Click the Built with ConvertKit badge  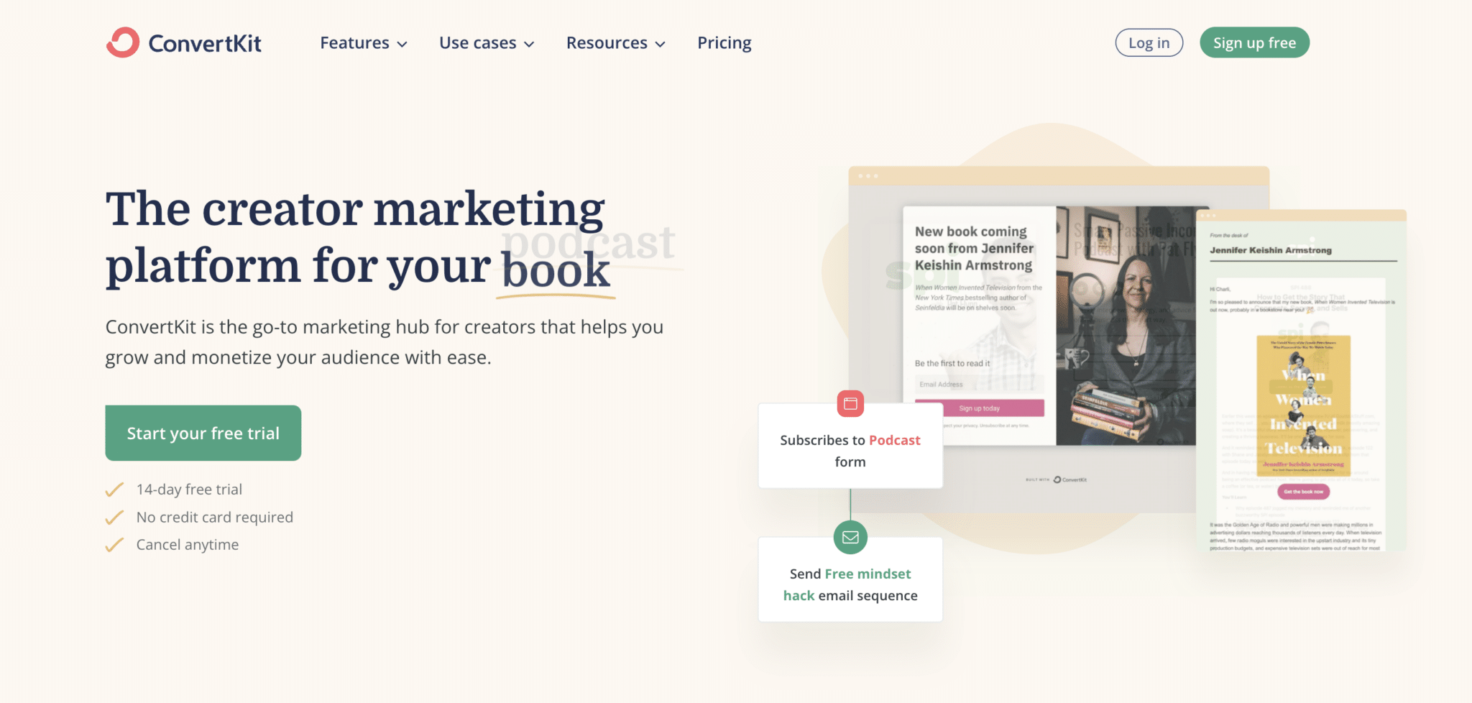(1056, 479)
